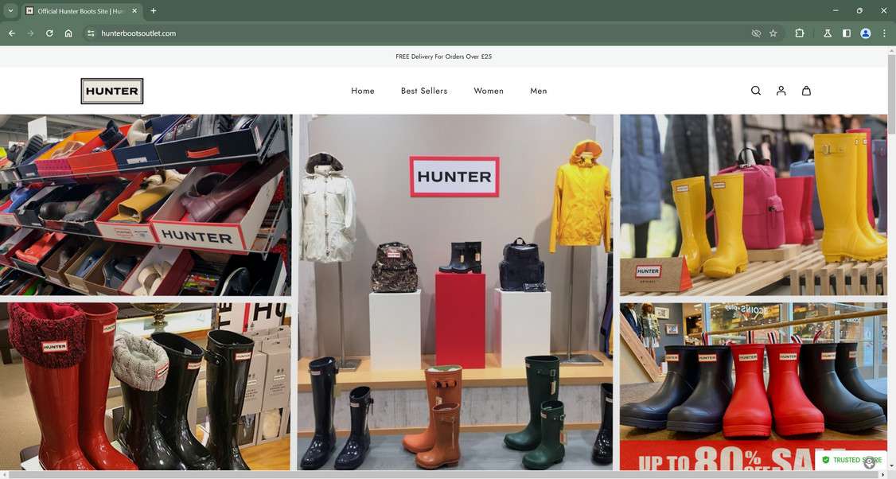Close the Official Hunter Boots Site tab

point(134,11)
